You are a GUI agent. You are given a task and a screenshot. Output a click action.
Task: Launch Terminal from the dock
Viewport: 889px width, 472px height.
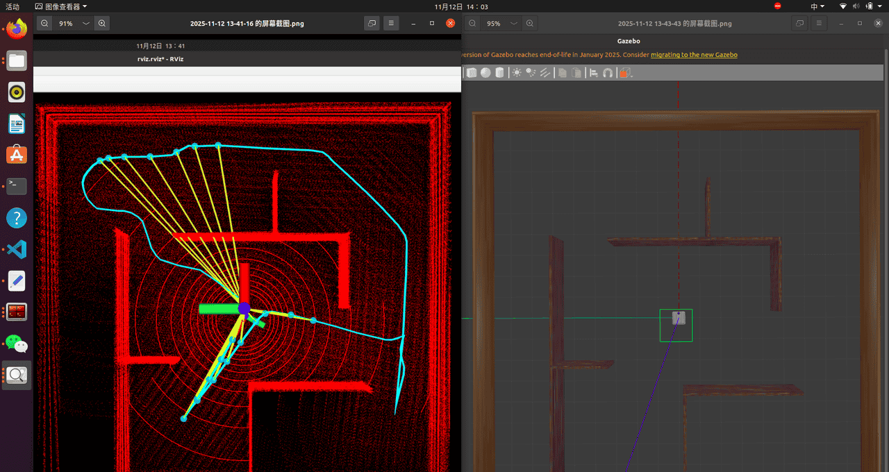click(17, 186)
